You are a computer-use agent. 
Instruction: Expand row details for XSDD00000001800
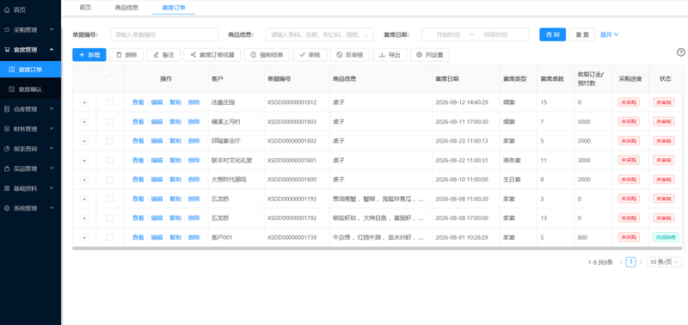click(x=84, y=180)
